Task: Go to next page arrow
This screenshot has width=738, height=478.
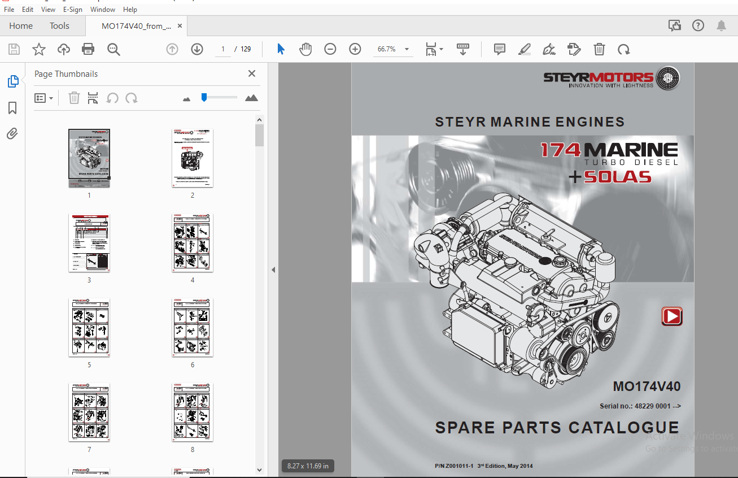Action: tap(197, 49)
